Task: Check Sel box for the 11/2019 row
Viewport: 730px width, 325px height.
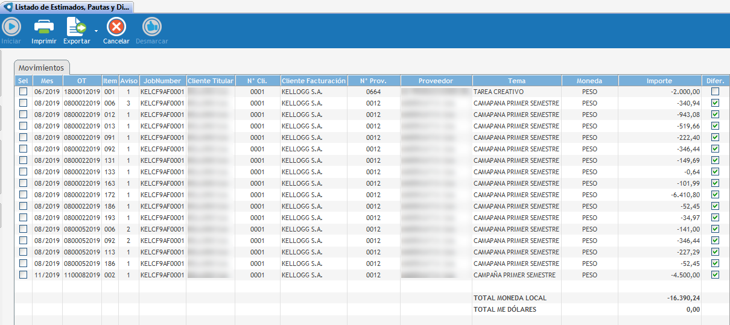Action: [23, 275]
